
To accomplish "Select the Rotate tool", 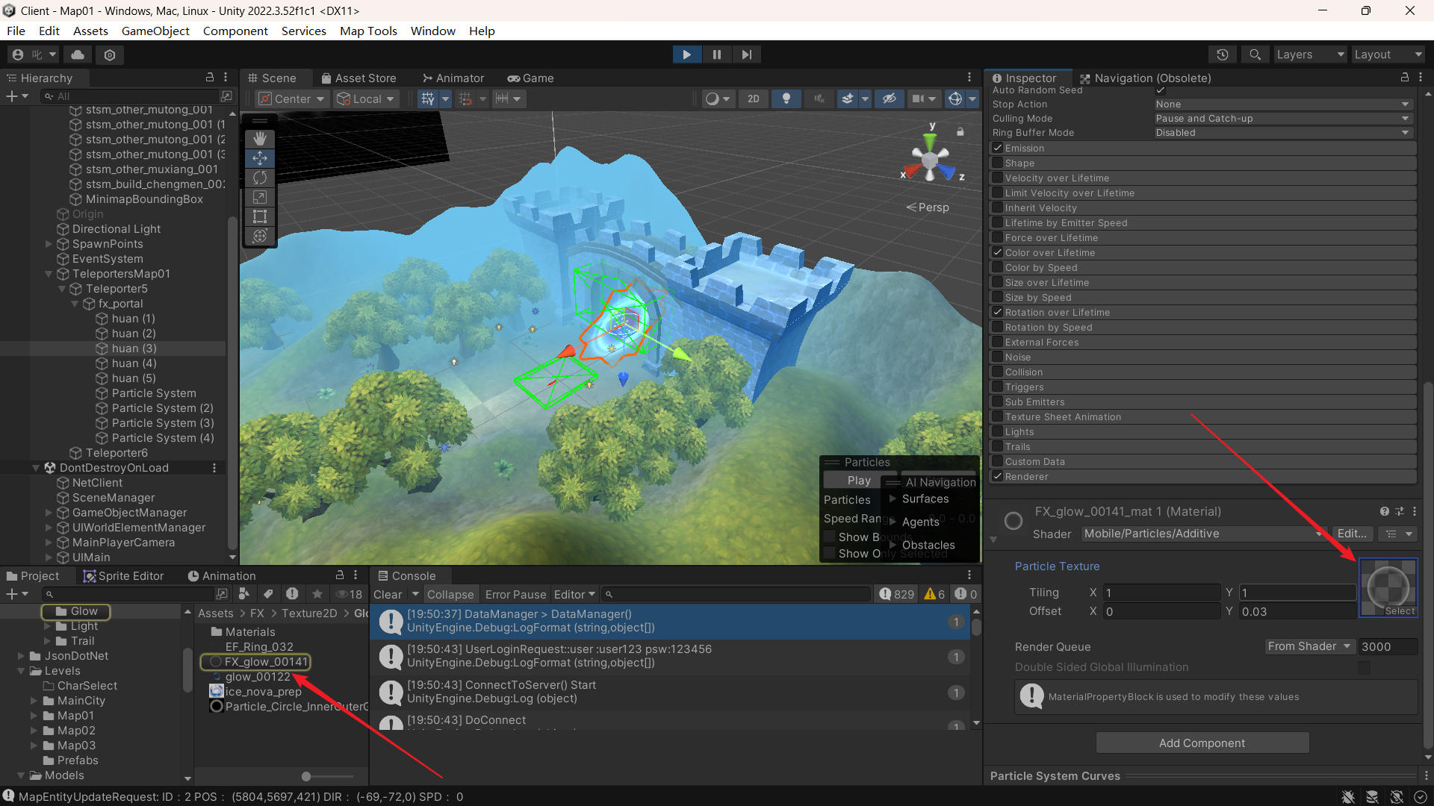I will (x=259, y=178).
